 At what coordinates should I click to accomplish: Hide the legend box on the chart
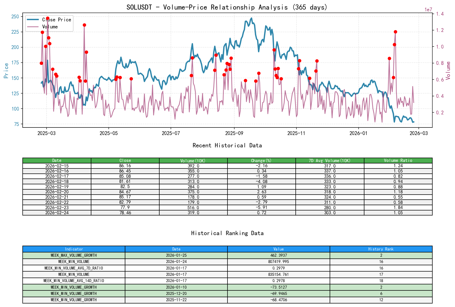pos(49,23)
